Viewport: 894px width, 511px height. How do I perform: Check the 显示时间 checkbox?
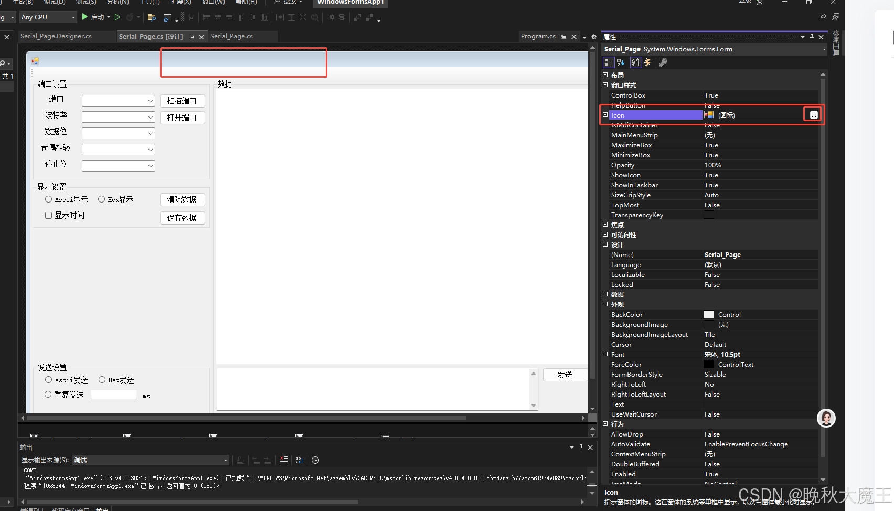coord(48,215)
